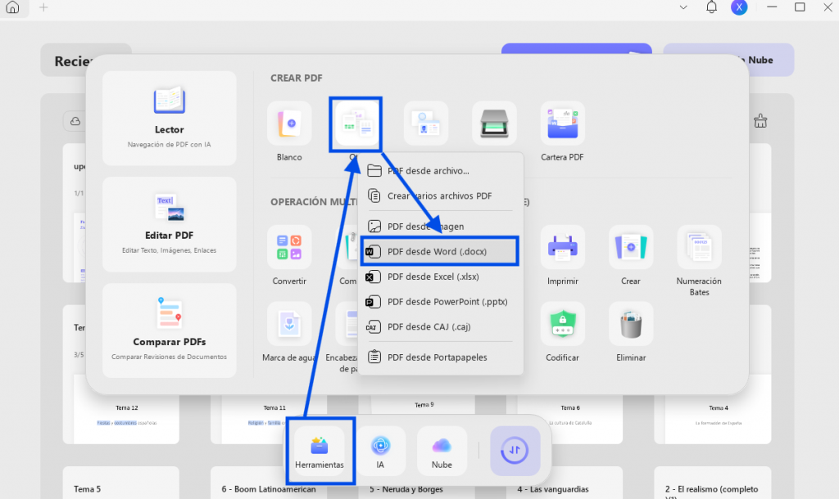This screenshot has height=499, width=839.
Task: Open the Marca de agua tool
Action: (289, 324)
